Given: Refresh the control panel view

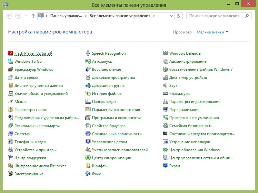Looking at the screenshot, I should point(178,16).
